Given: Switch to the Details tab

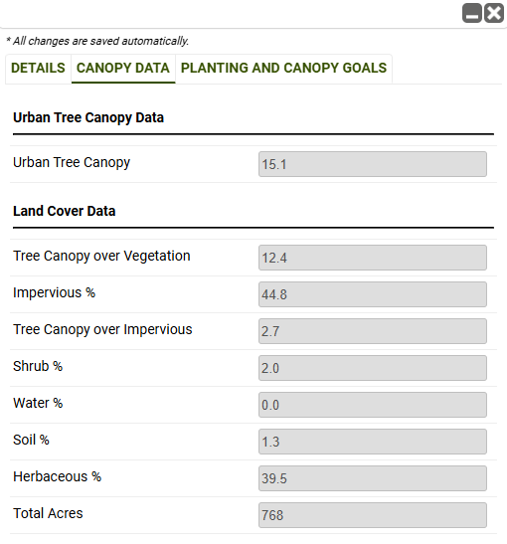Looking at the screenshot, I should point(38,68).
